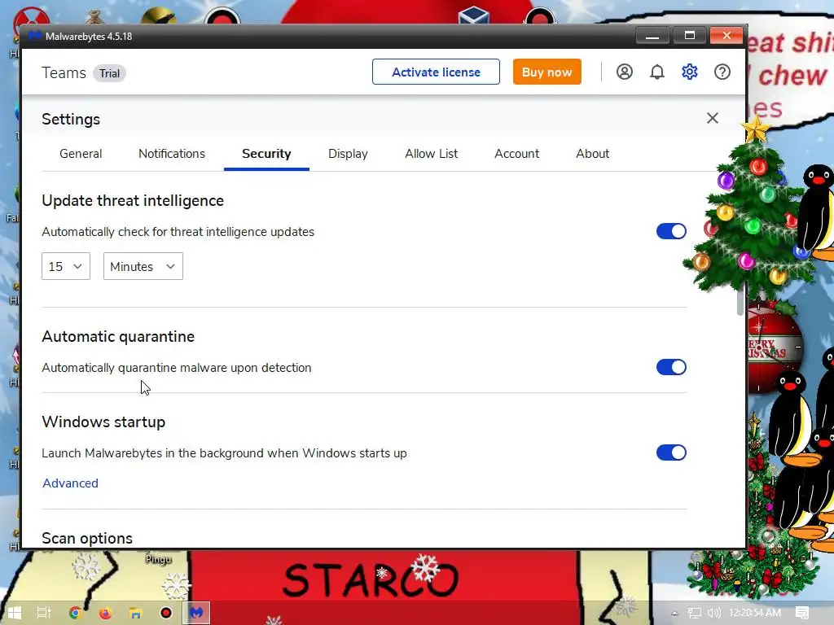Toggle automatic malware quarantine
The image size is (834, 625).
[x=671, y=367]
